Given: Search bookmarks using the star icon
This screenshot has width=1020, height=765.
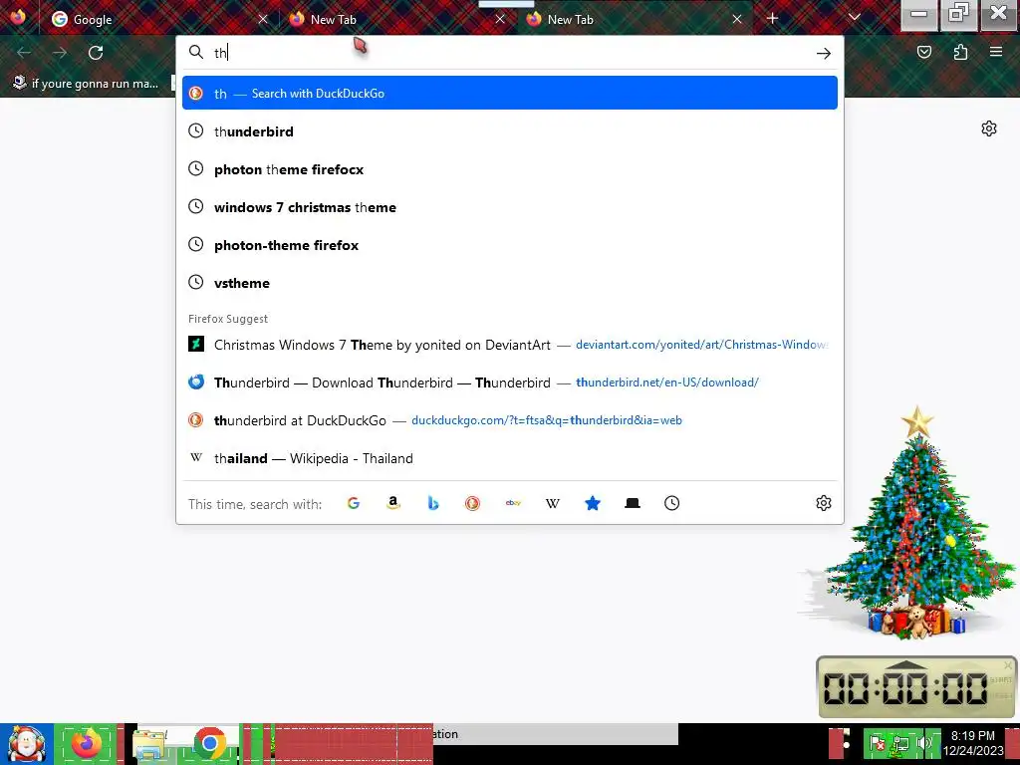Looking at the screenshot, I should click(x=592, y=503).
